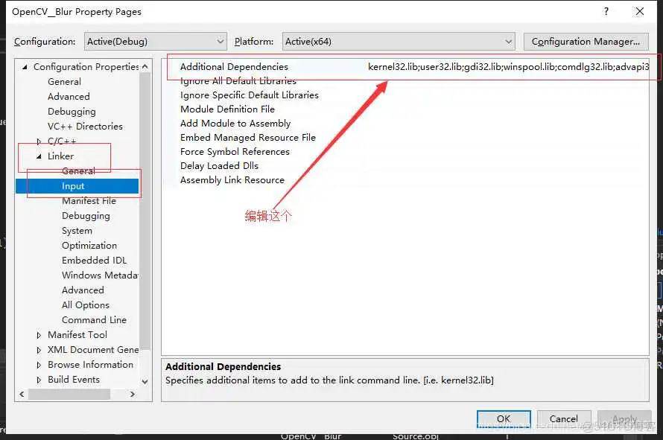Click the Cancel button

(x=564, y=418)
